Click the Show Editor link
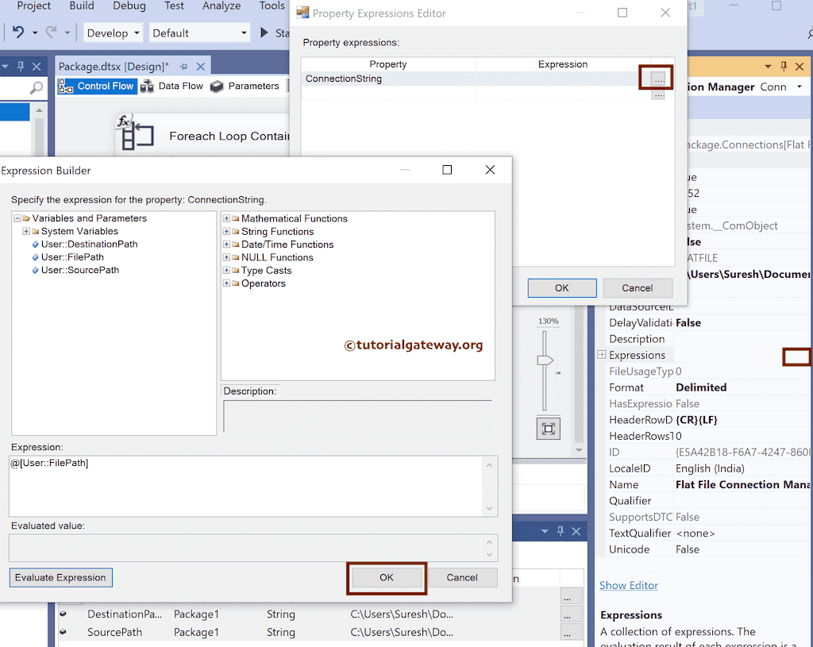The height and width of the screenshot is (647, 813). pos(629,585)
